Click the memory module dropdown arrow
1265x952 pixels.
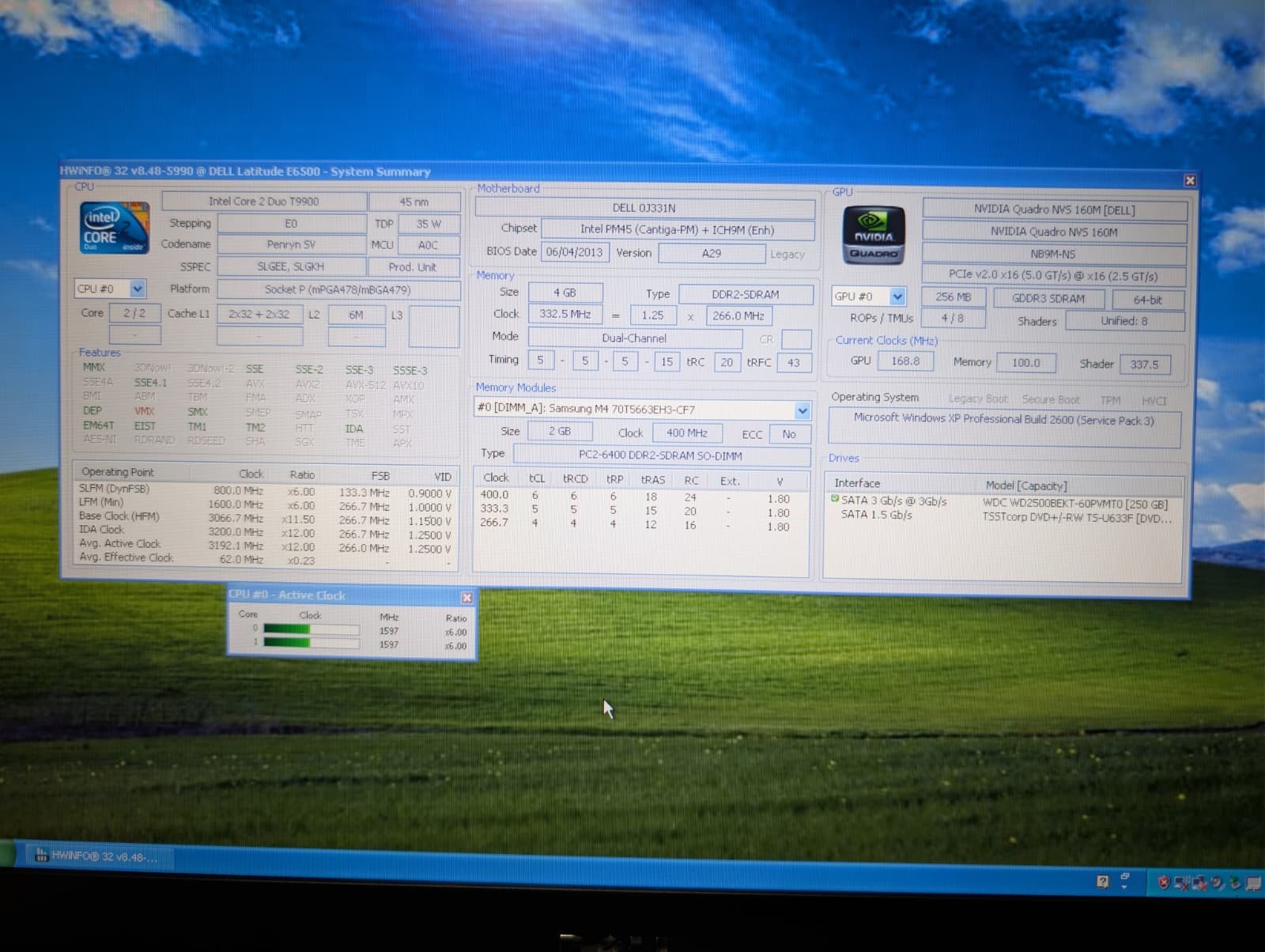[802, 410]
